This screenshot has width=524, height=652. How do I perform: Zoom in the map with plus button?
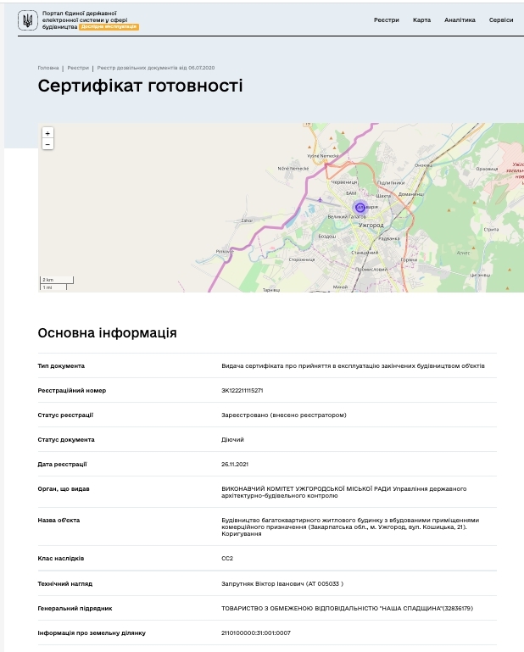point(47,133)
